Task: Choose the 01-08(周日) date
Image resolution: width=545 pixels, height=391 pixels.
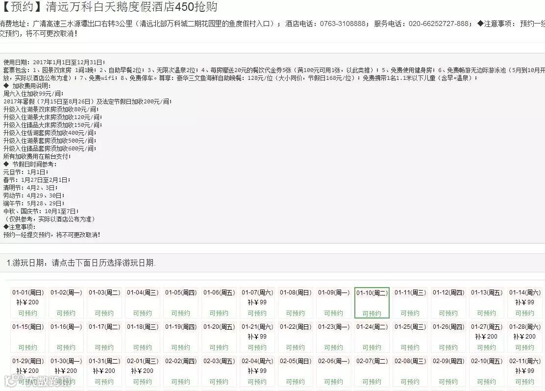Action: click(x=296, y=303)
